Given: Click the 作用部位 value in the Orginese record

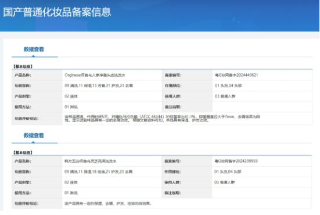Looking at the screenshot, I should (x=228, y=86).
